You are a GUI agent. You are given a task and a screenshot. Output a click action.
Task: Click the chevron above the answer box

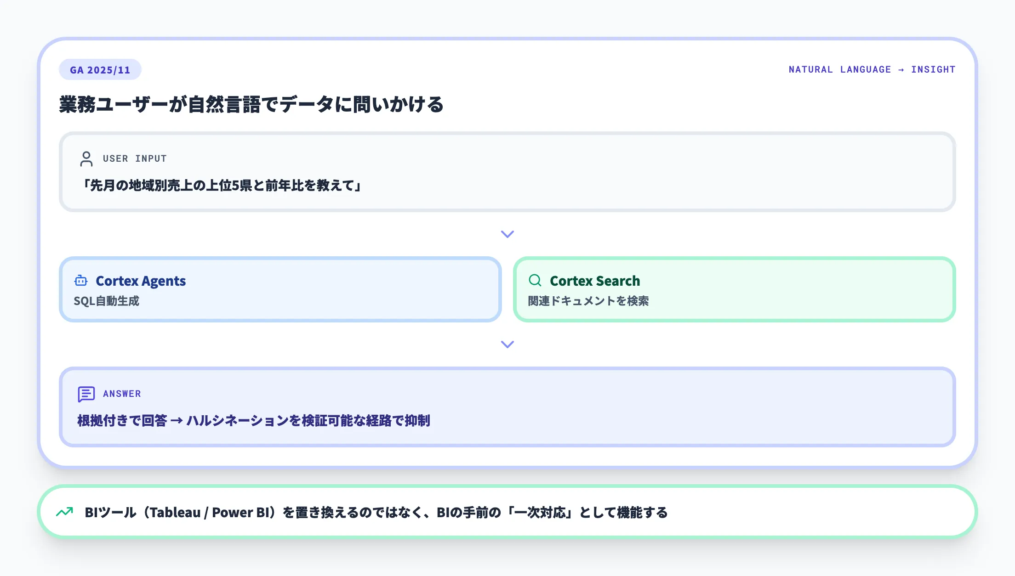pos(507,344)
